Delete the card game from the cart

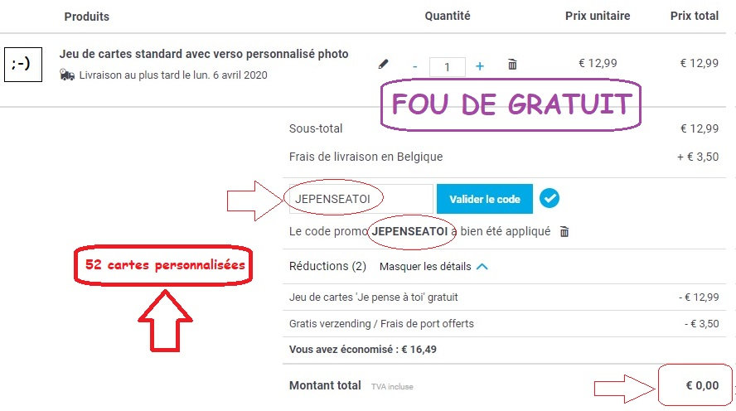pos(512,65)
